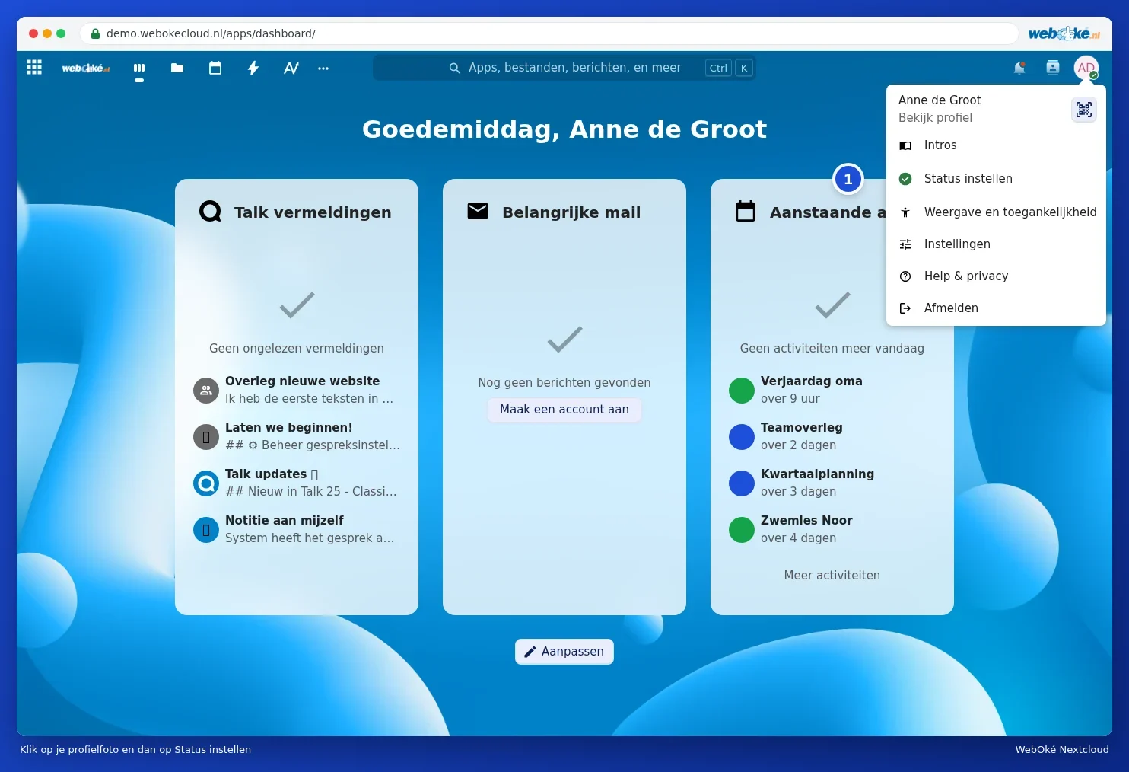Image resolution: width=1129 pixels, height=772 pixels.
Task: Click the envelope icon of Belangrijke mail
Action: (x=478, y=211)
